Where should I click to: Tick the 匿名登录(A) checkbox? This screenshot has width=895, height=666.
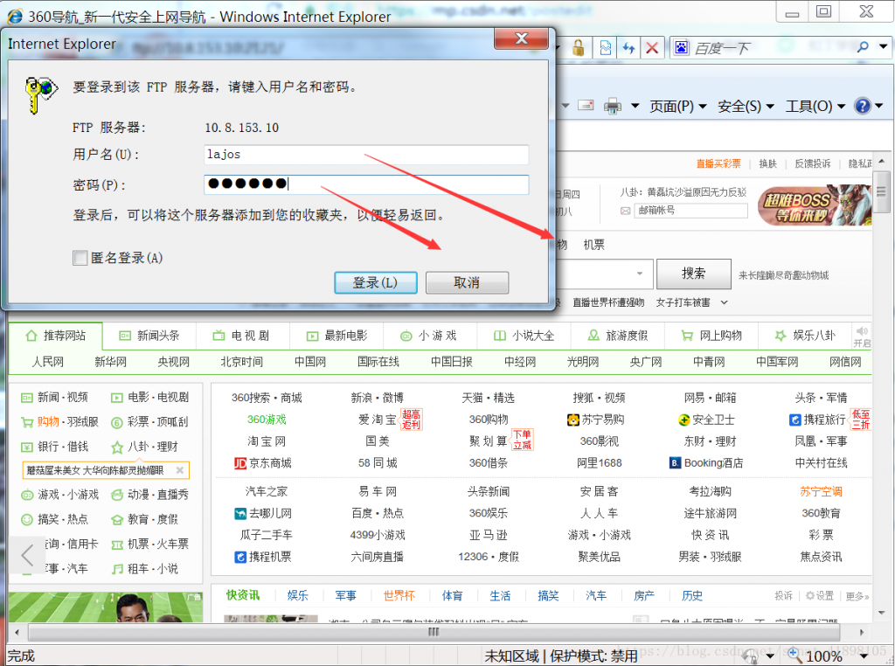80,258
